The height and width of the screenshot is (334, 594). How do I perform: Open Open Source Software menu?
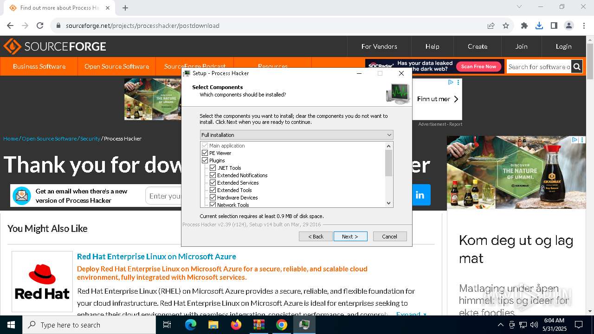coord(116,66)
